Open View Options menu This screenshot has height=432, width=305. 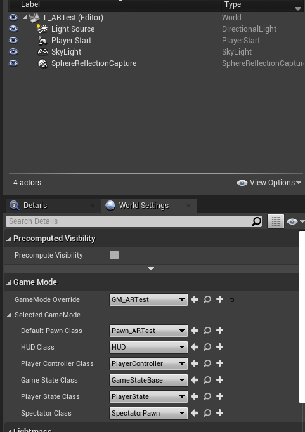coord(269,183)
